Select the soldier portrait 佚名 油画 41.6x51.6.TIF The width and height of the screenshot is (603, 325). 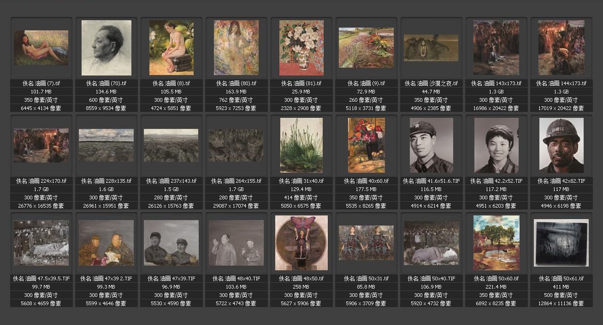coord(432,145)
